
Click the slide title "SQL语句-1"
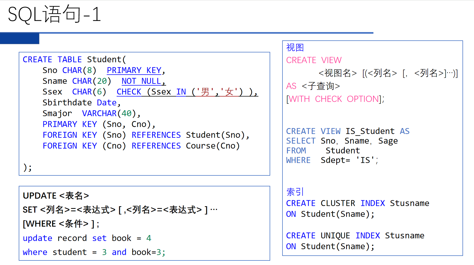point(54,14)
